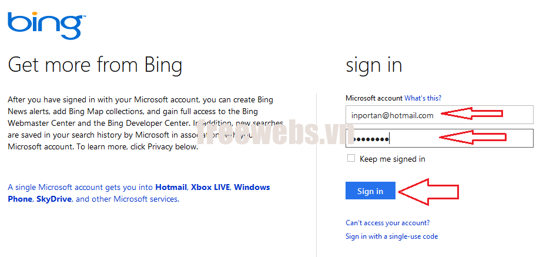Click the email address input field
The image size is (543, 257).
tap(393, 115)
